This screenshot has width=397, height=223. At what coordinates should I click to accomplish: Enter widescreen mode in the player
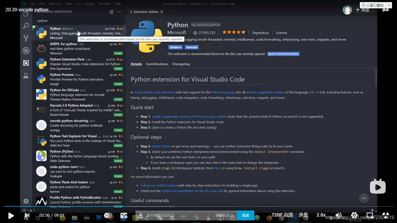(x=370, y=215)
